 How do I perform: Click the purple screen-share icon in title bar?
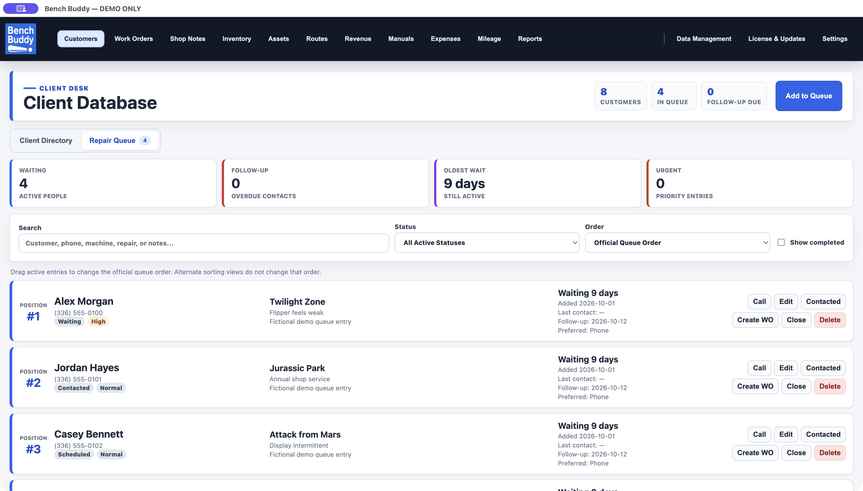(21, 9)
